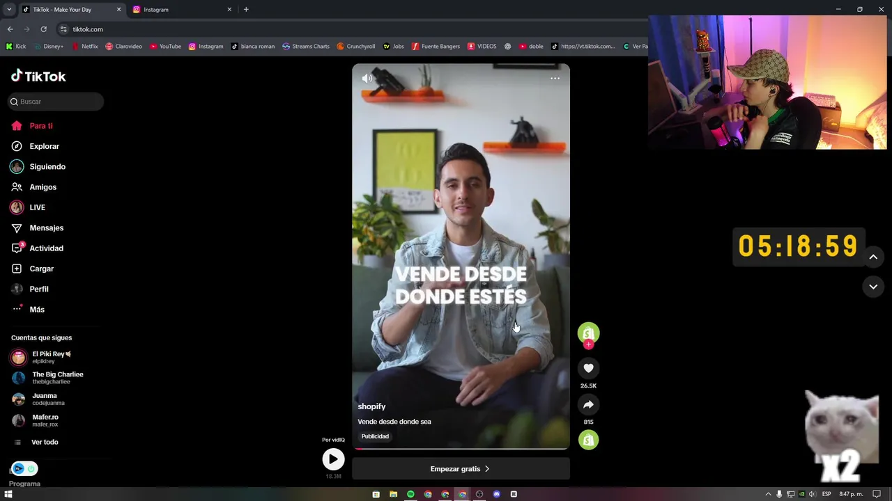Viewport: 892px width, 501px height.
Task: Click the vidIQ play button
Action: pyautogui.click(x=333, y=459)
